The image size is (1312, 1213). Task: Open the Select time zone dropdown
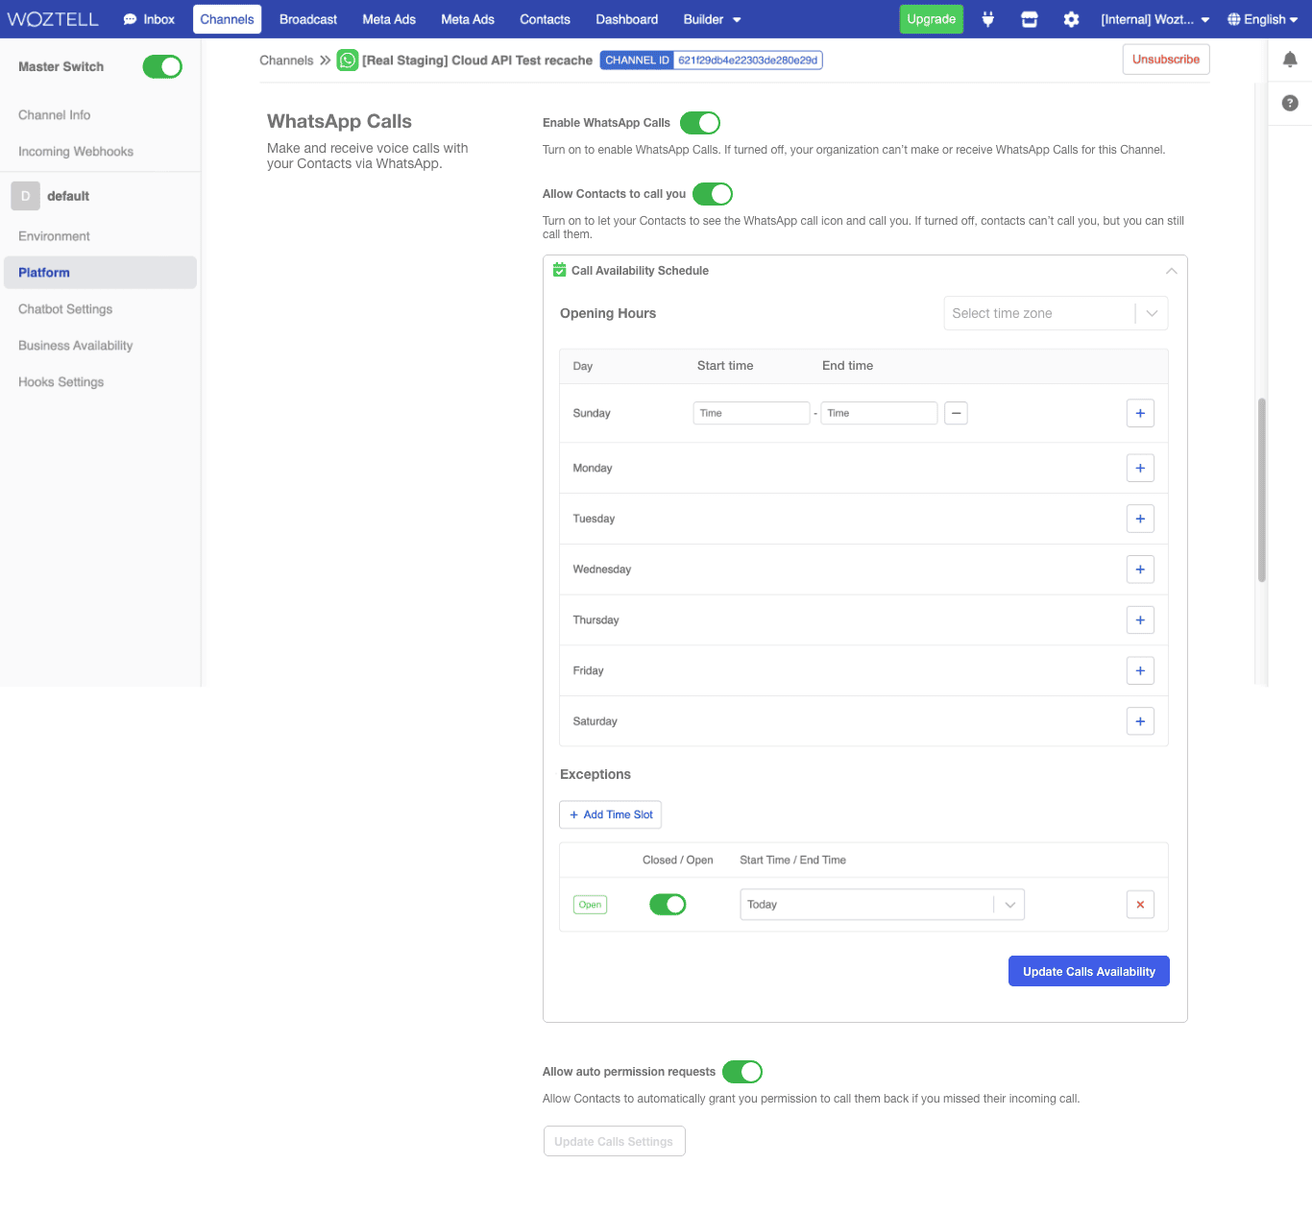[1056, 313]
